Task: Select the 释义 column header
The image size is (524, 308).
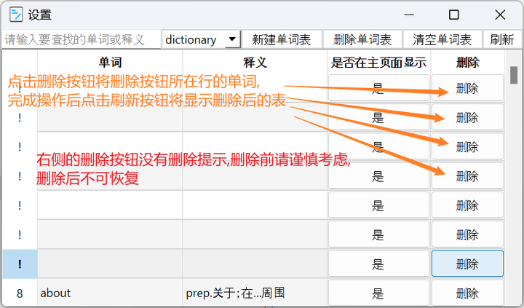Action: coord(255,63)
